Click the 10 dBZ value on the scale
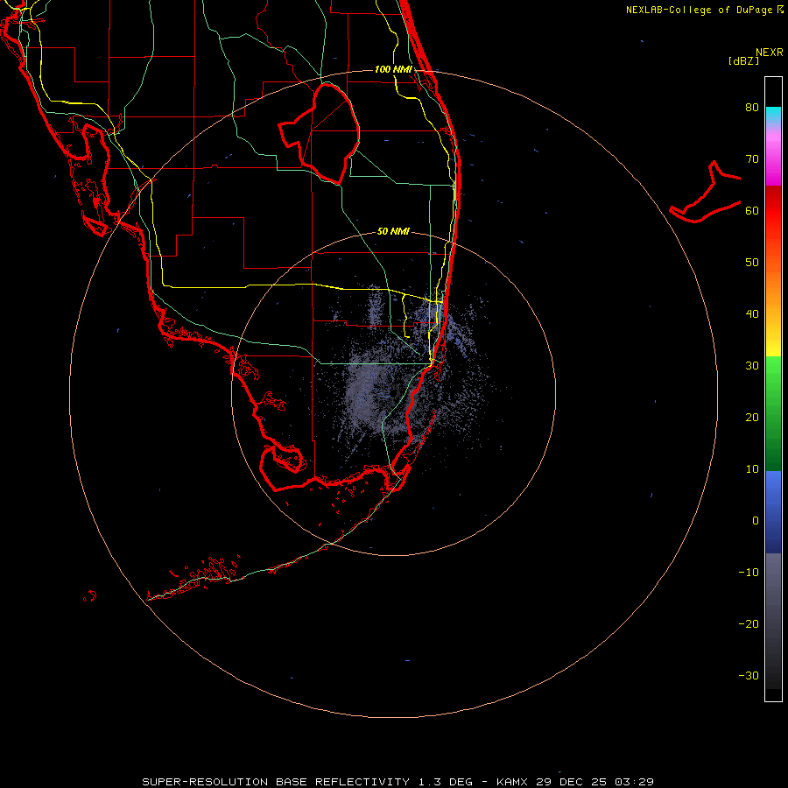The width and height of the screenshot is (788, 788). click(752, 469)
